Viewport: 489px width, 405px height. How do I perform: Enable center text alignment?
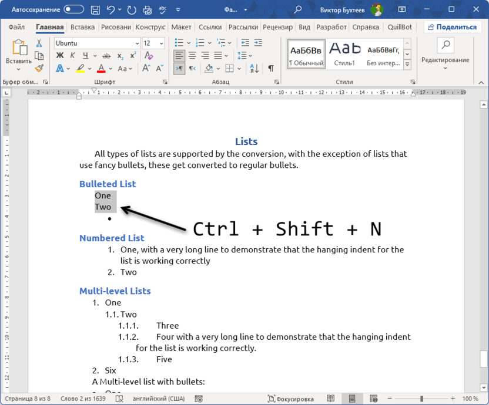(192, 55)
